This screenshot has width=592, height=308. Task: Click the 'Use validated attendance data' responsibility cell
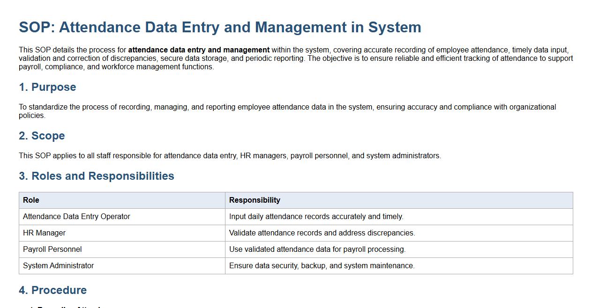(x=317, y=249)
